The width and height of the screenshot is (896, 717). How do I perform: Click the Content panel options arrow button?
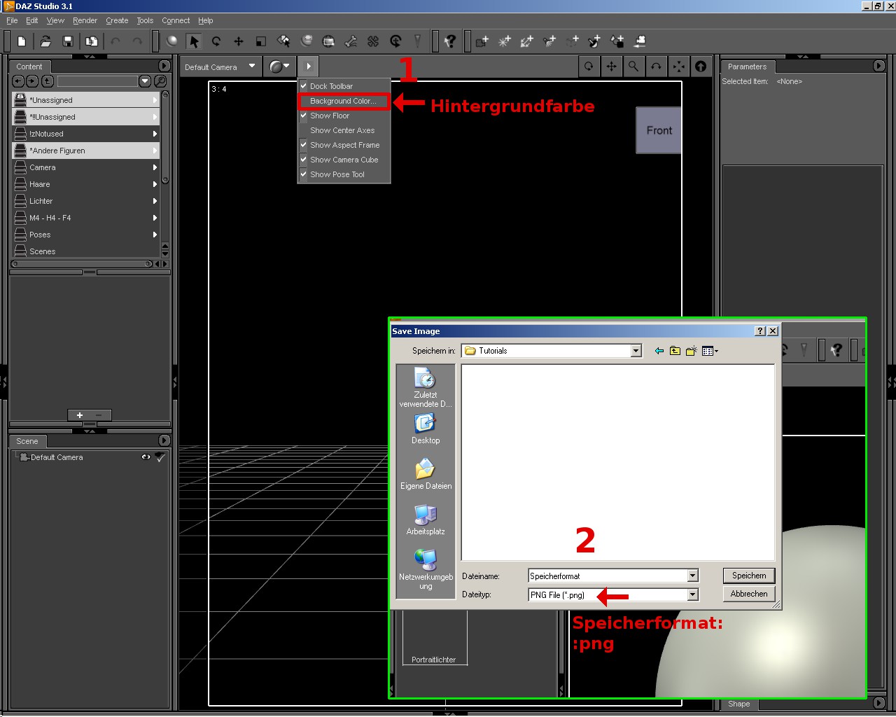[164, 66]
